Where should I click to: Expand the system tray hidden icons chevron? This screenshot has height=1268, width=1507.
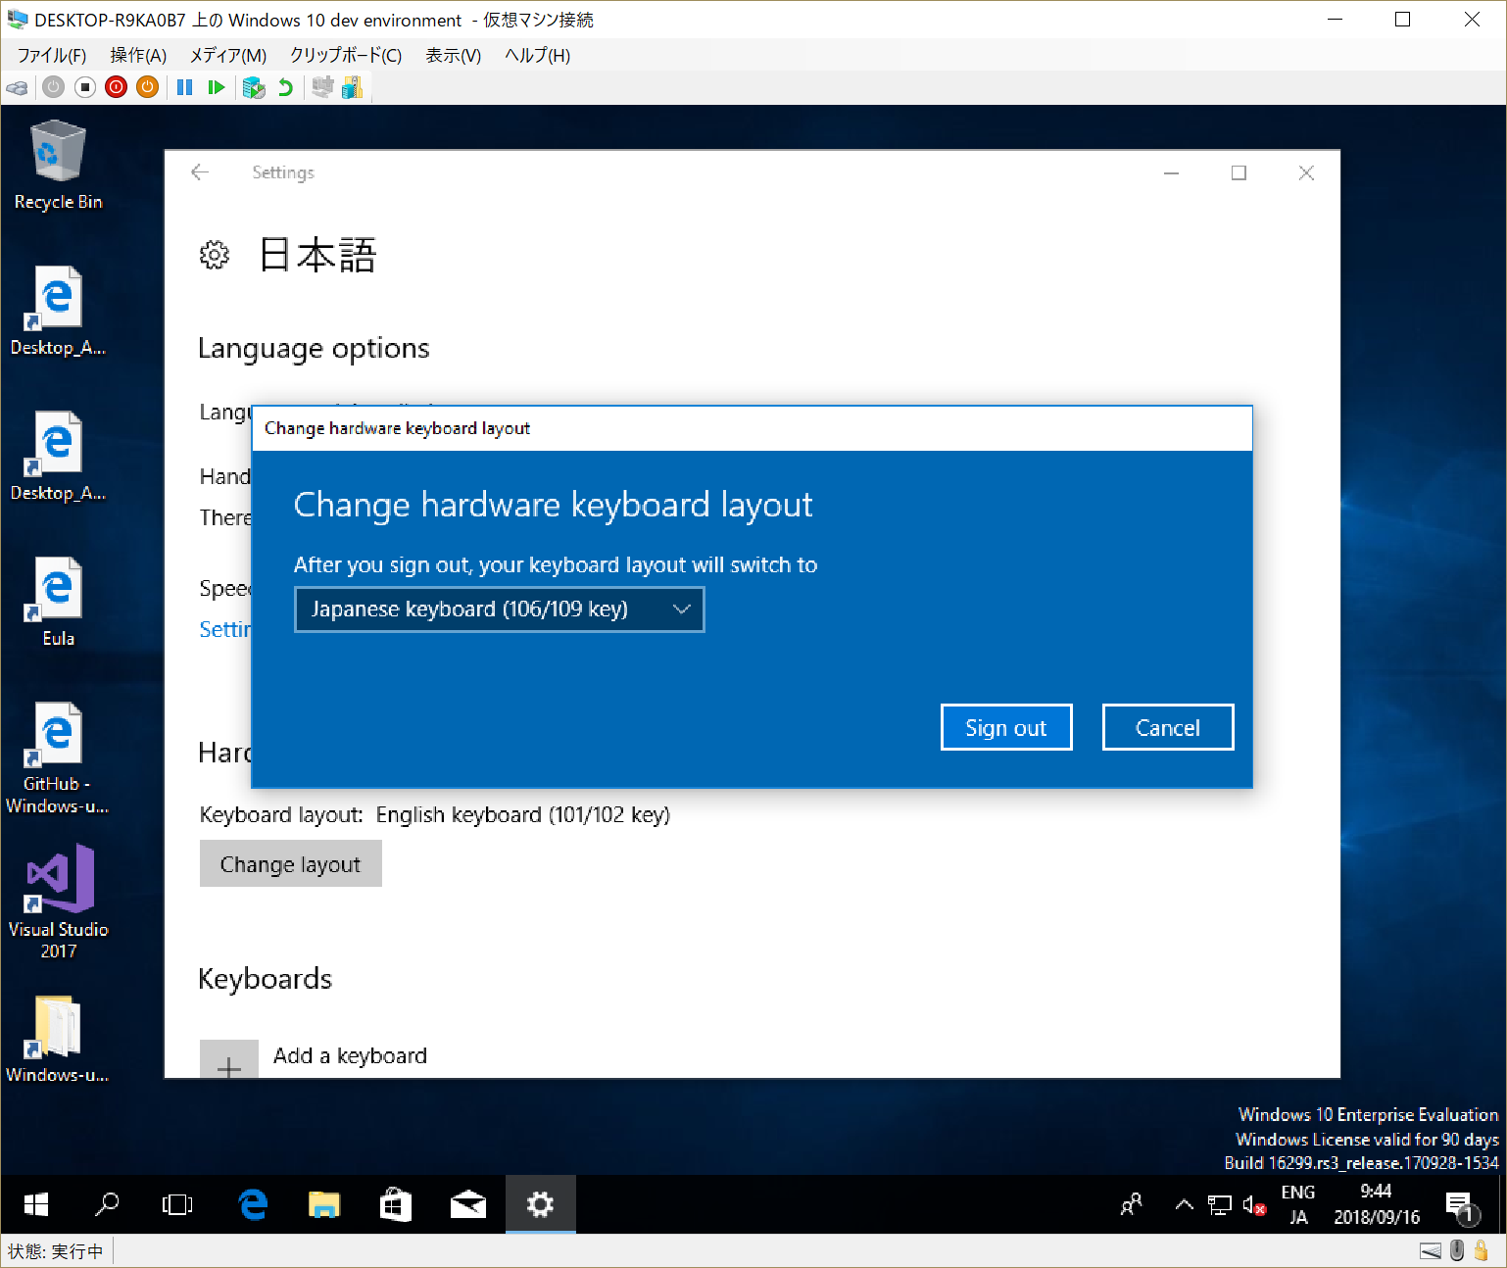pyautogui.click(x=1184, y=1204)
